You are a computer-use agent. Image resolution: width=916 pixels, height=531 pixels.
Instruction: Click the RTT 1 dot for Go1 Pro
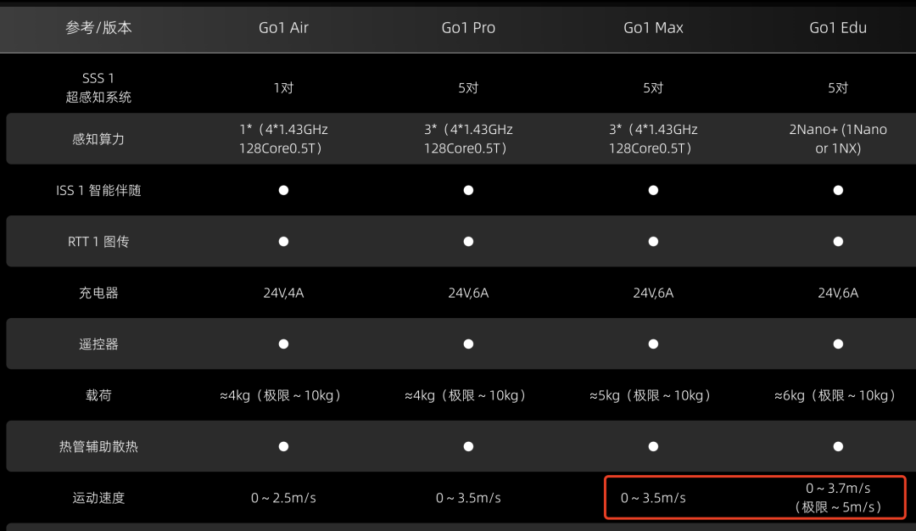click(x=468, y=241)
